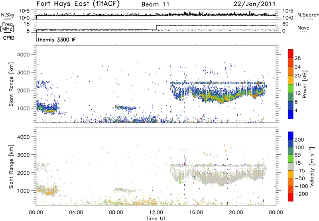Screen dimensions: 319x221
Task: Click the 'N.Sky' legend label
Action: [x=8, y=15]
